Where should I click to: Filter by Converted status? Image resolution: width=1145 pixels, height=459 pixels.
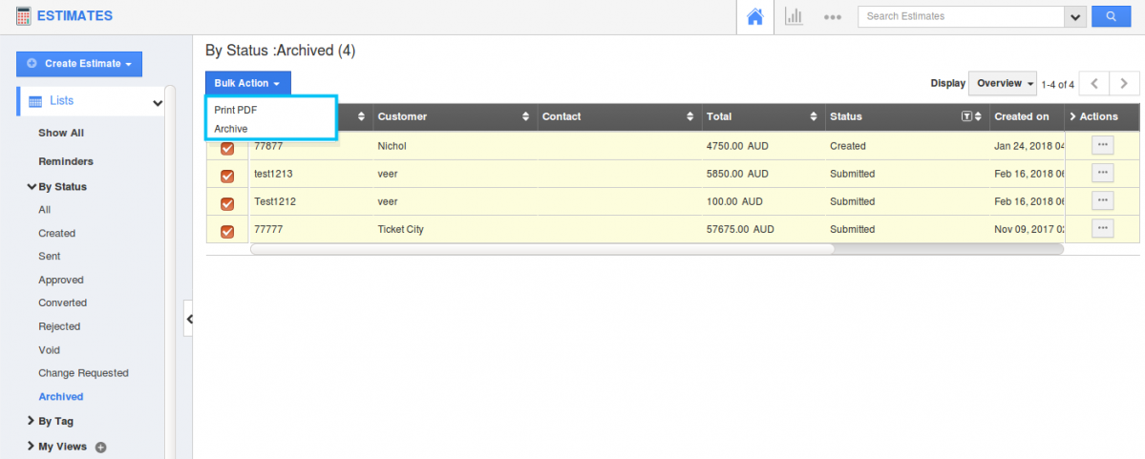pos(62,303)
